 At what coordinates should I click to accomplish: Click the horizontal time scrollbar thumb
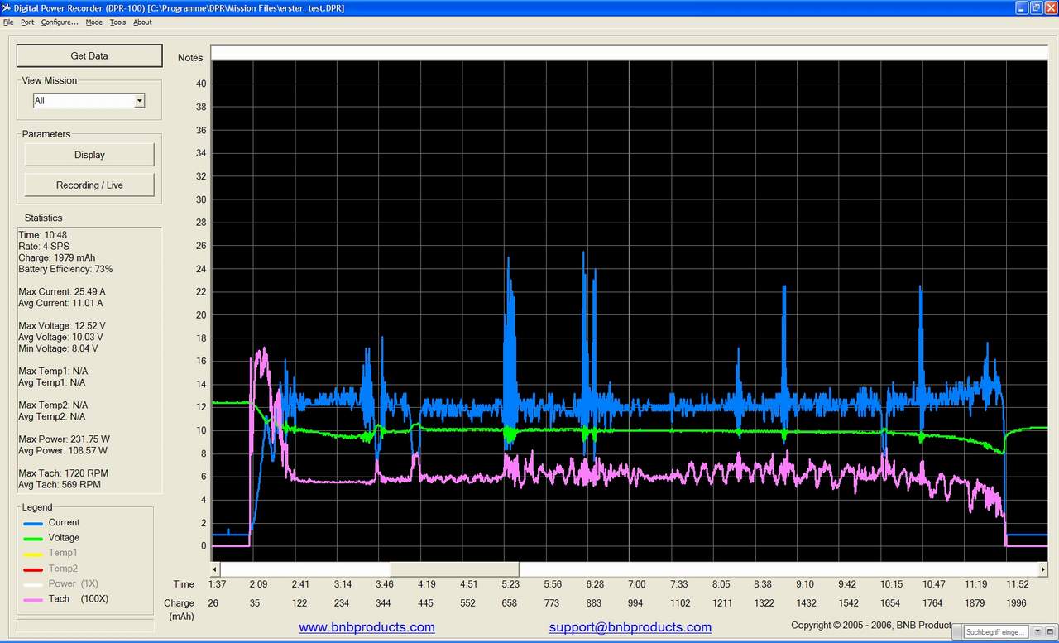(454, 569)
